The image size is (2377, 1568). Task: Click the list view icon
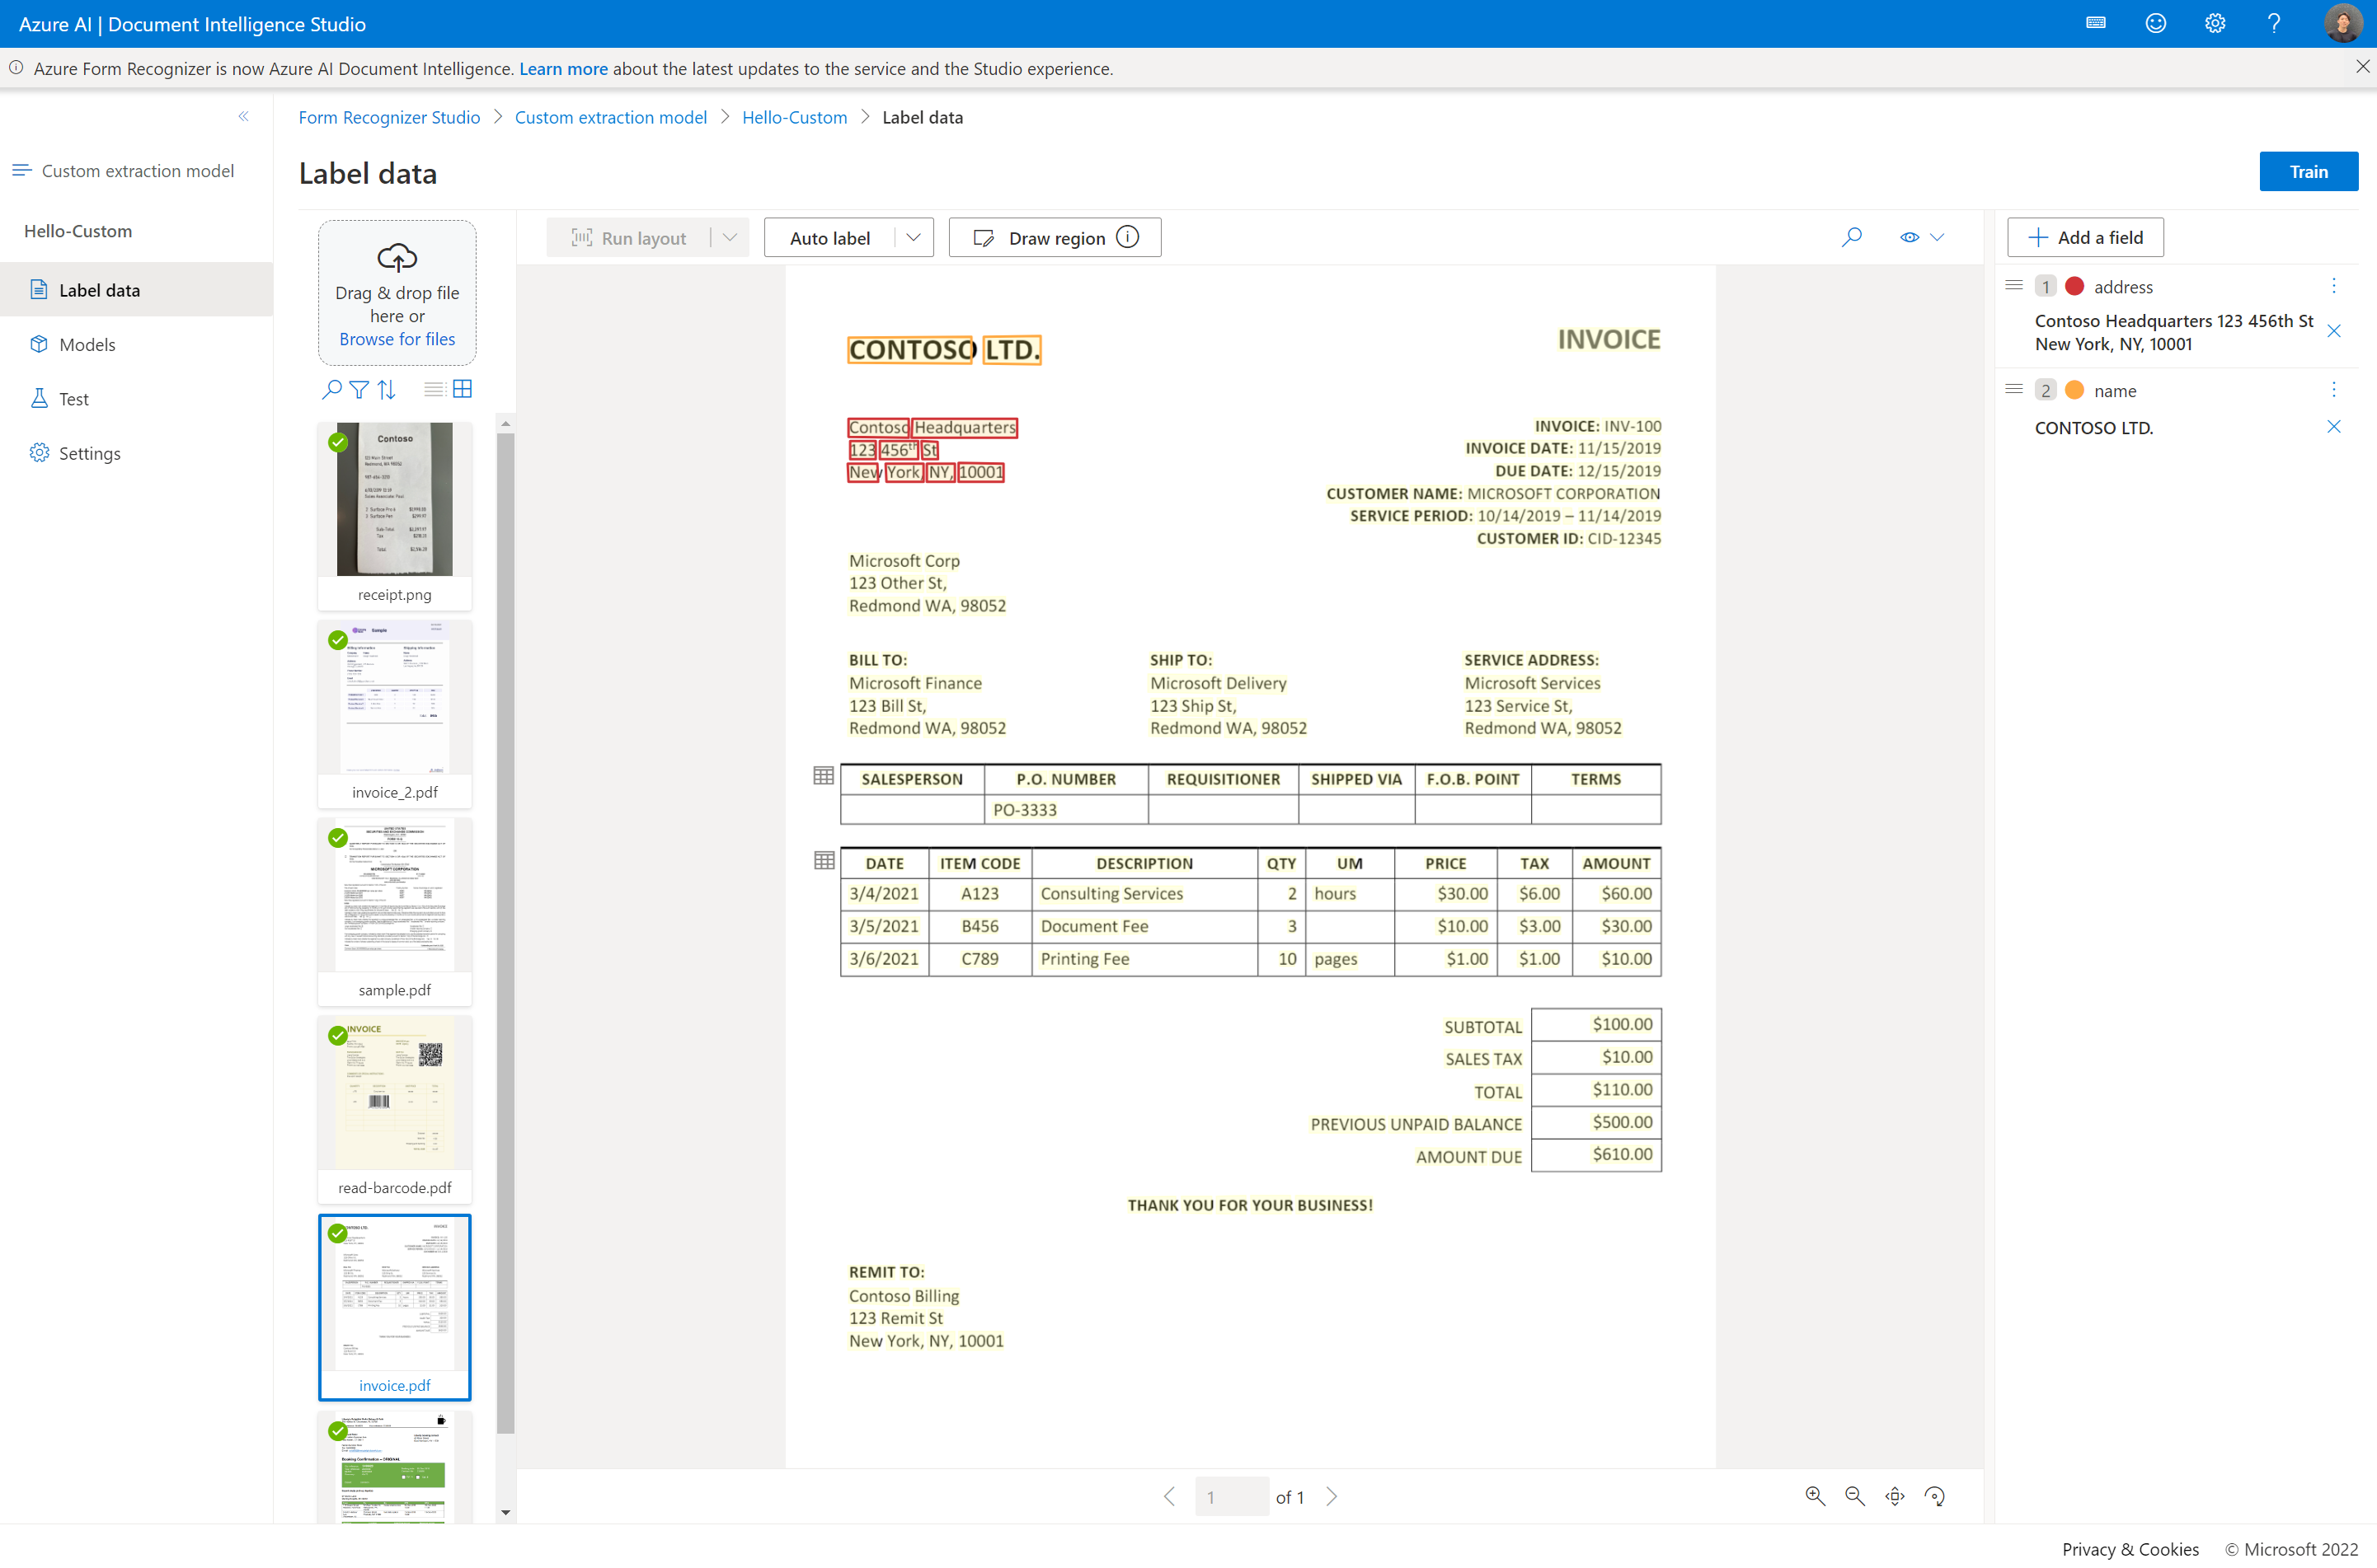[432, 389]
